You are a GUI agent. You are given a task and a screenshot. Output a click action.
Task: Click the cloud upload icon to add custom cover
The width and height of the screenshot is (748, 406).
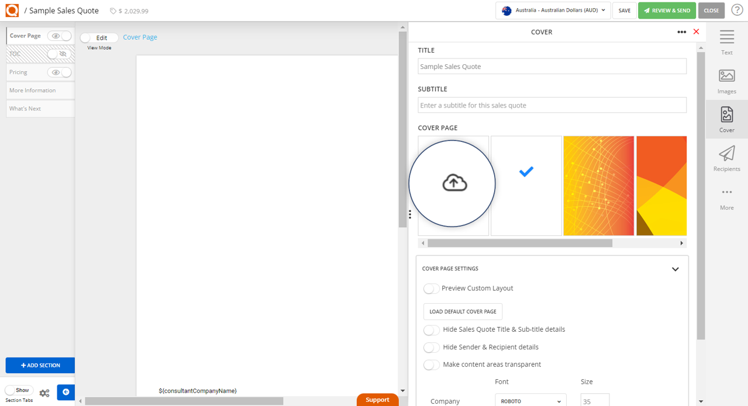point(453,183)
